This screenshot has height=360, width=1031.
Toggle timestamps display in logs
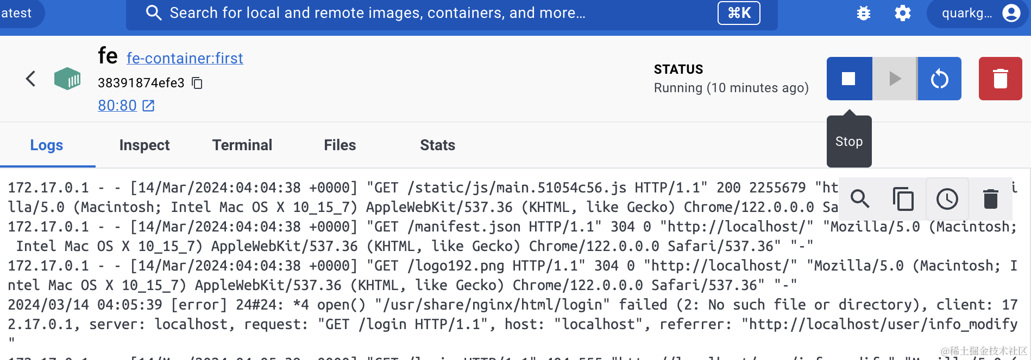947,199
